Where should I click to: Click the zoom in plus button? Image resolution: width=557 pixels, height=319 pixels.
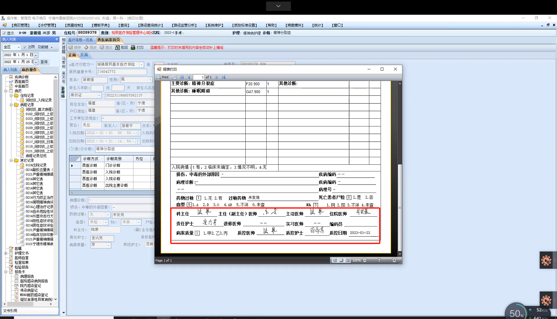point(394,260)
